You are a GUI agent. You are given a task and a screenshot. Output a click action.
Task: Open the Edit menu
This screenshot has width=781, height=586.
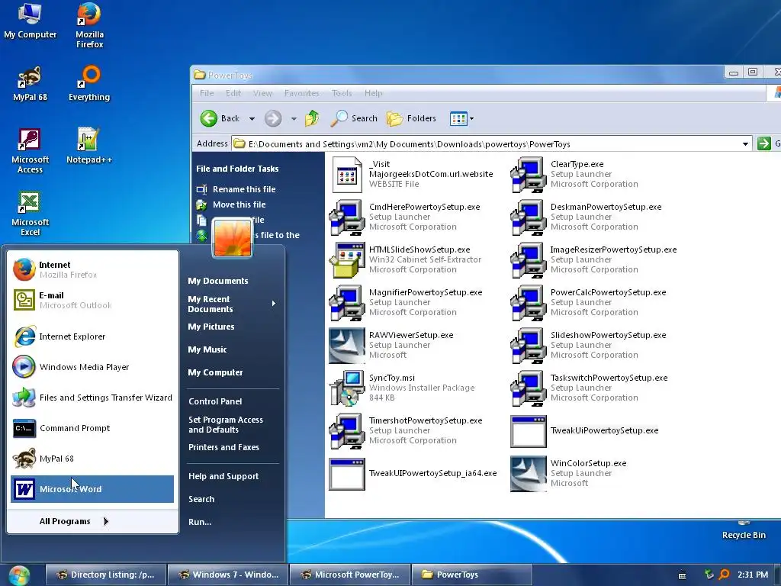pos(233,93)
